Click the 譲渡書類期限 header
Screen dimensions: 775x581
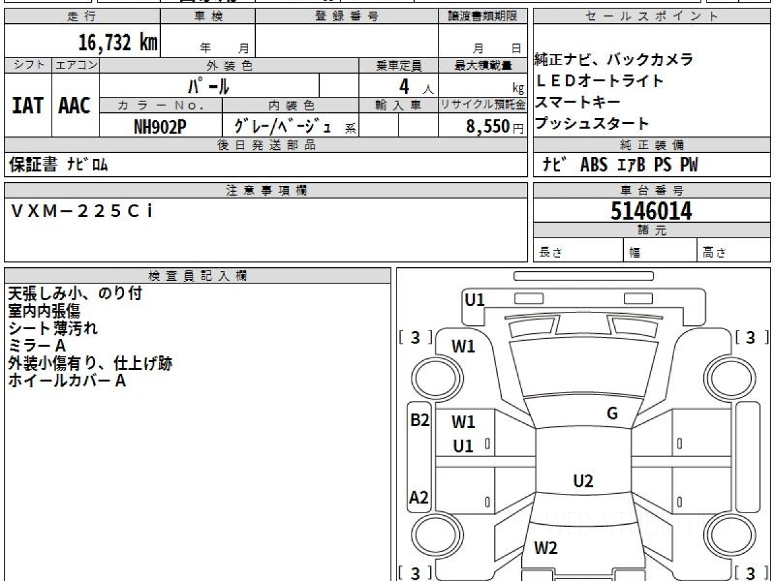point(483,17)
